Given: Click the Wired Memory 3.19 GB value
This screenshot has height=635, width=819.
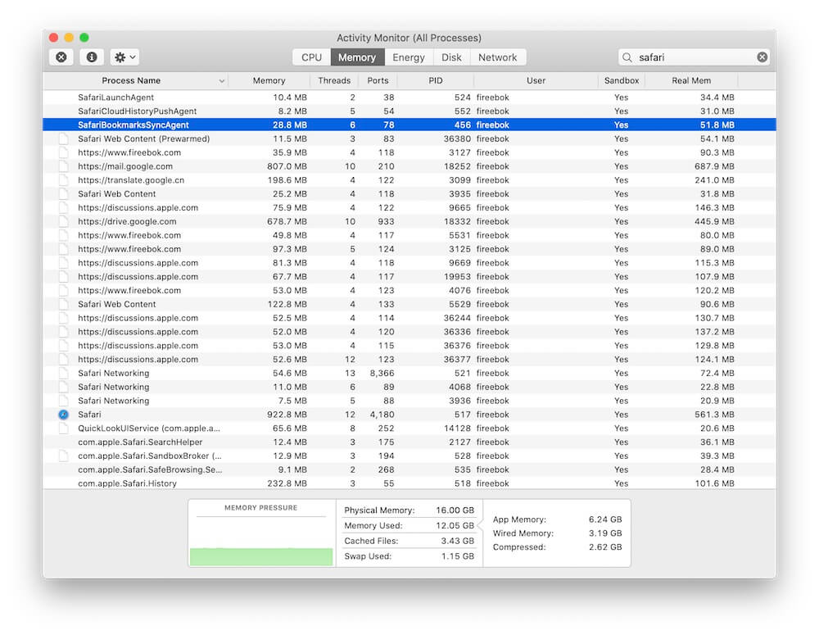Looking at the screenshot, I should (x=605, y=533).
